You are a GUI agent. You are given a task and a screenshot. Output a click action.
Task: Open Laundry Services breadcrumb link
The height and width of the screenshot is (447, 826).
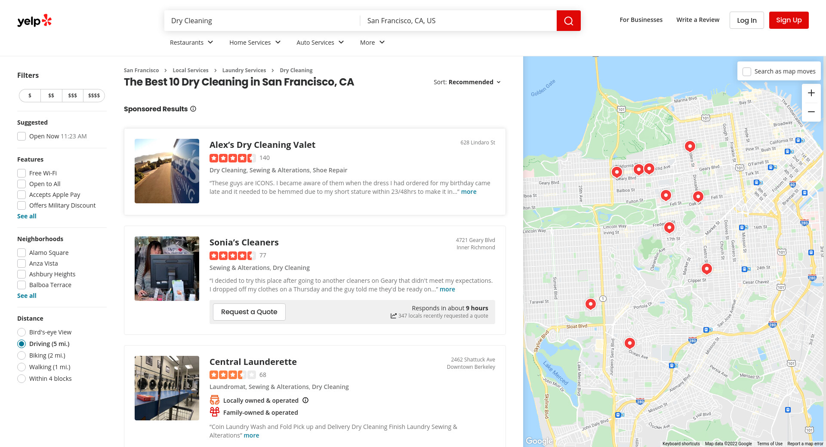pos(244,70)
